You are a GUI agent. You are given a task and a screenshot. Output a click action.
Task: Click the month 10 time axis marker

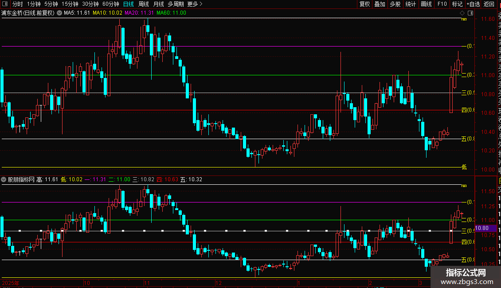(x=87, y=283)
